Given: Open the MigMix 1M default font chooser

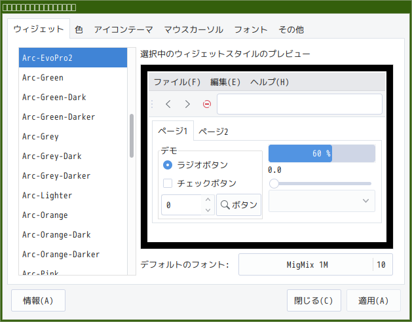Looking at the screenshot, I should [x=316, y=264].
